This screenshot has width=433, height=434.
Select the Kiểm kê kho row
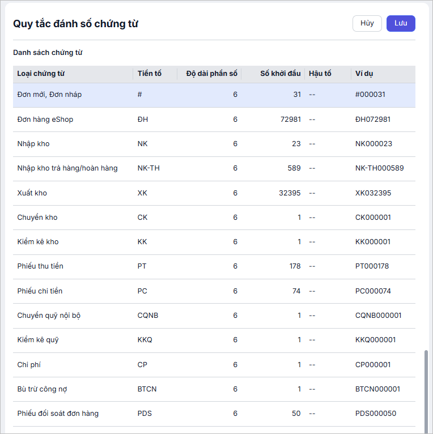pyautogui.click(x=38, y=242)
